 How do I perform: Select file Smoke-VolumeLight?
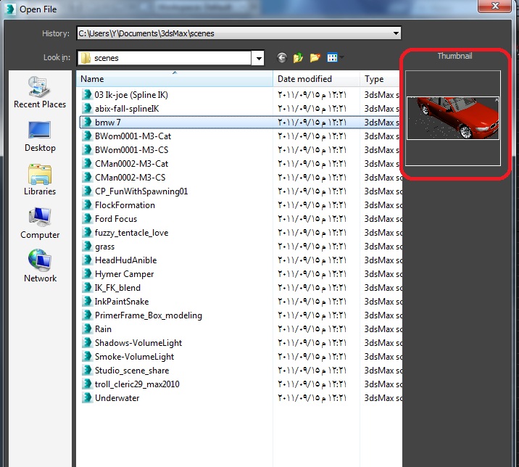(134, 357)
